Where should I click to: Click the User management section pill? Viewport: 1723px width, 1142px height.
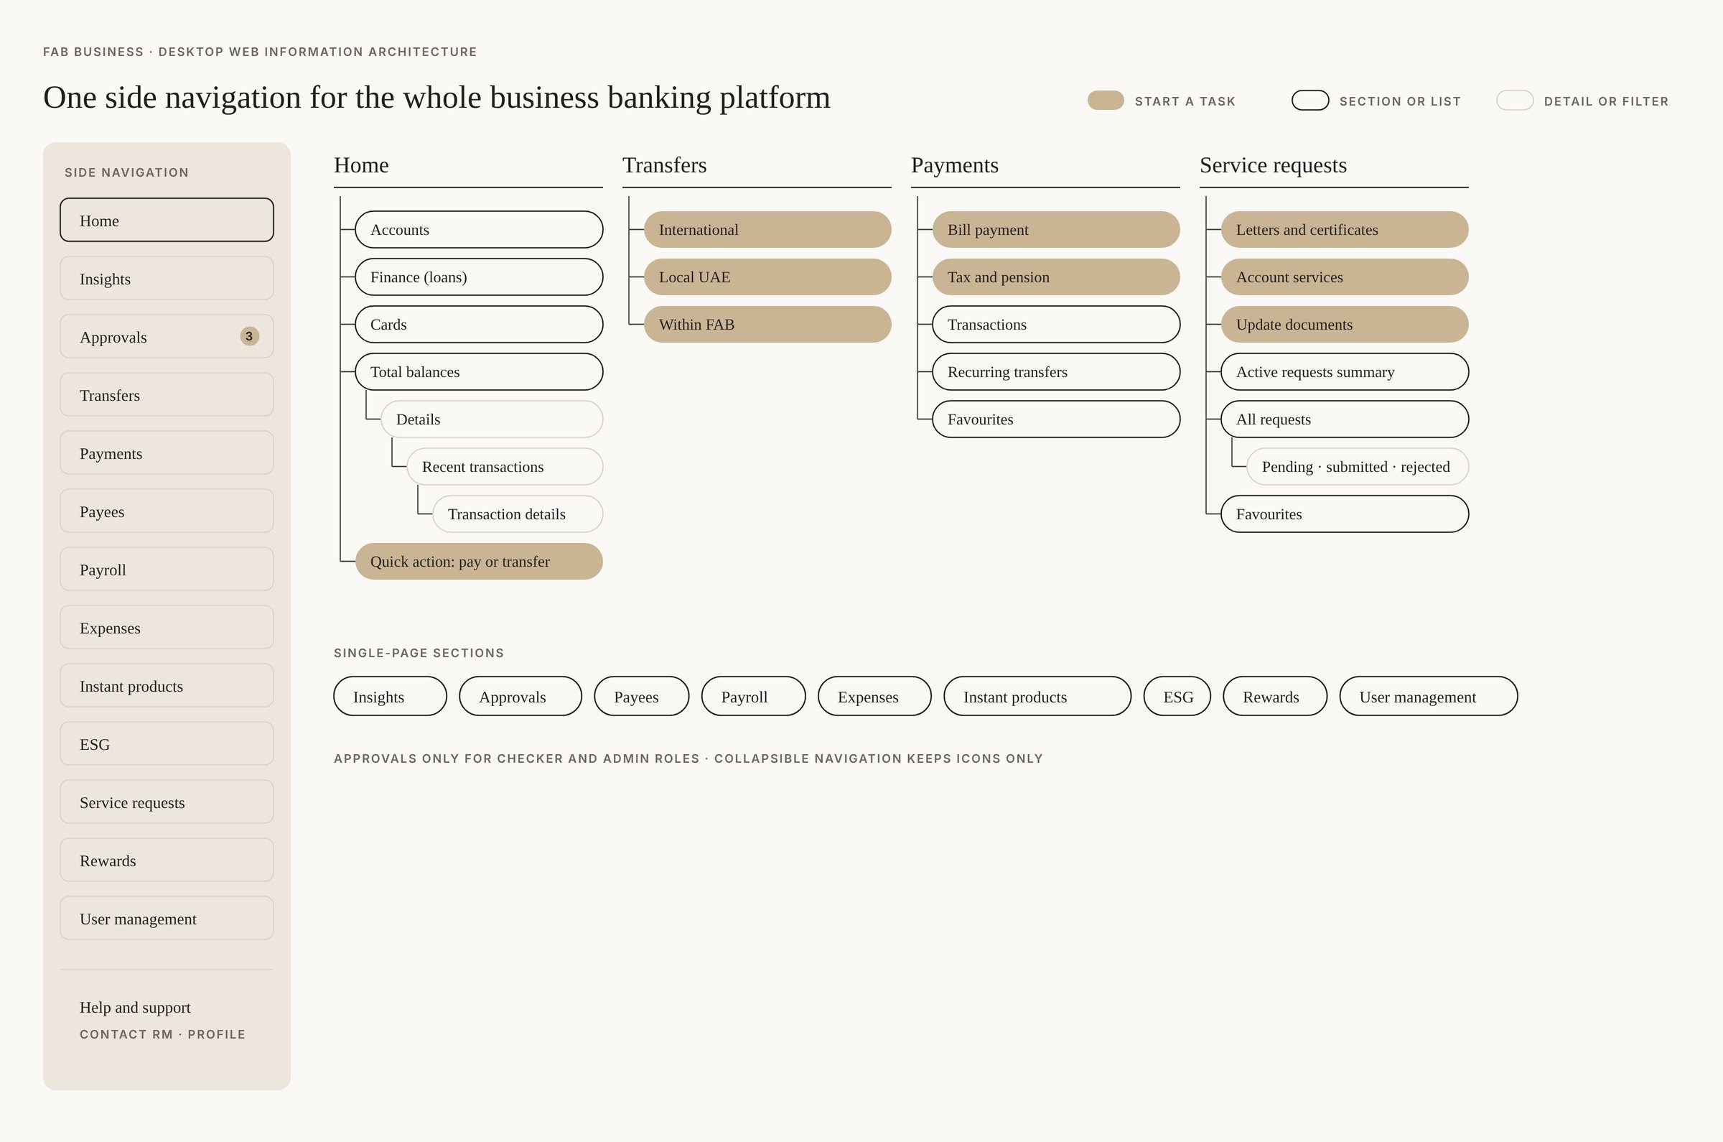click(1428, 696)
